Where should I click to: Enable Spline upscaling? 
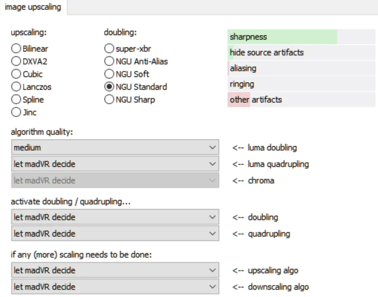[x=16, y=99]
